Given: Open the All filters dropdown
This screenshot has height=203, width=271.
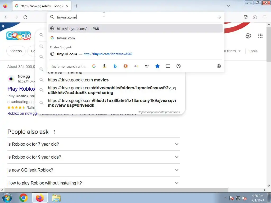Looking at the screenshot, I should pyautogui.click(x=232, y=51).
